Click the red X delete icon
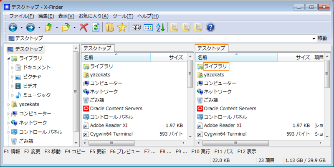Image resolution: width=334 pixels, height=167 pixels. (84, 28)
